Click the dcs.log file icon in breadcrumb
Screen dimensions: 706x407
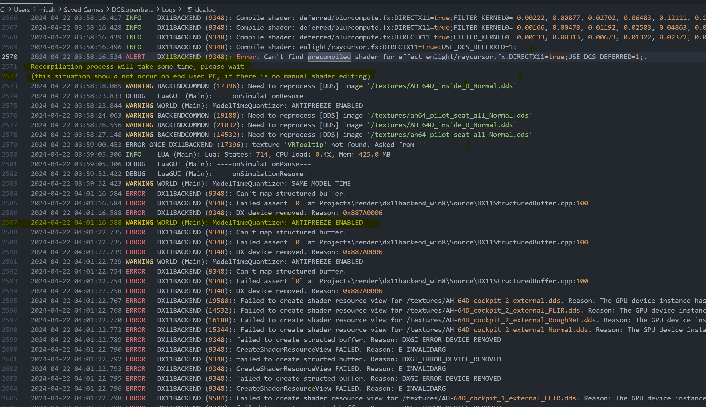[190, 9]
